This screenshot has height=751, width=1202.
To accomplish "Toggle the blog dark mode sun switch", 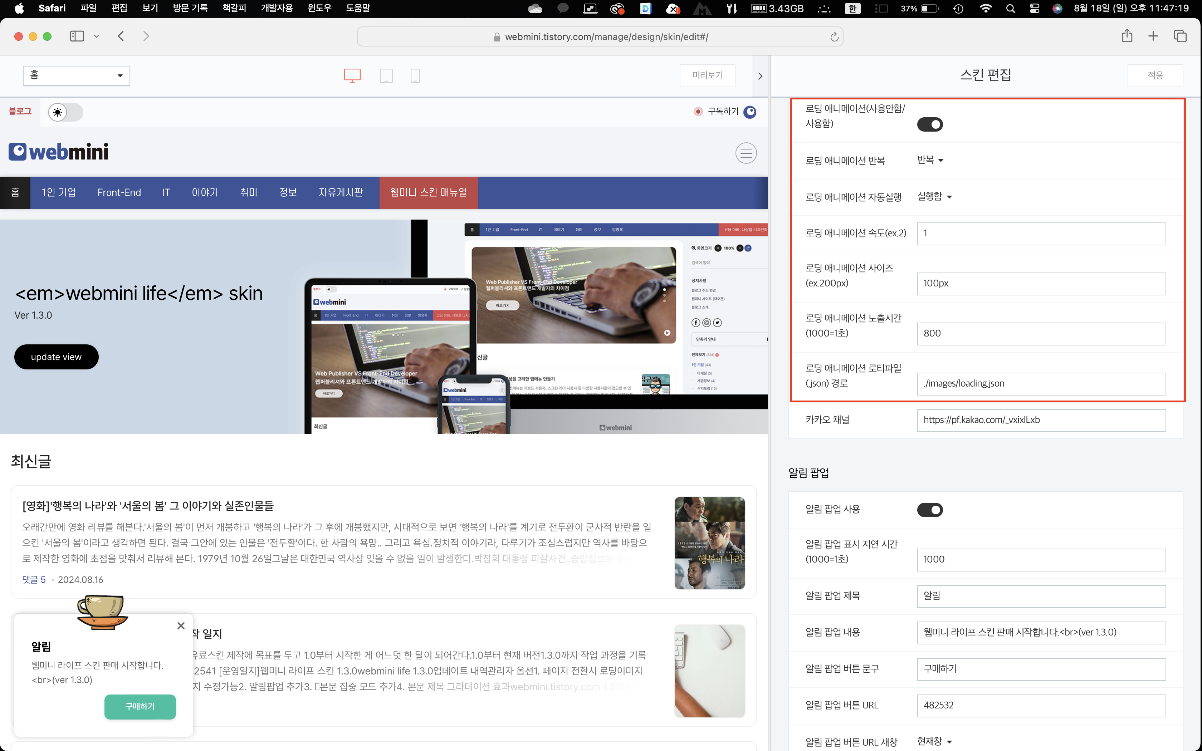I will (65, 112).
